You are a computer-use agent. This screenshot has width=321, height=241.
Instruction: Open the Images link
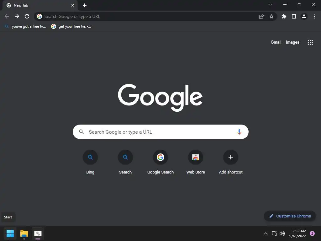(292, 42)
